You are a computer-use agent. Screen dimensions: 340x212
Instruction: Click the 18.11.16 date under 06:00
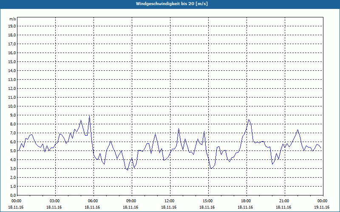pos(92,207)
